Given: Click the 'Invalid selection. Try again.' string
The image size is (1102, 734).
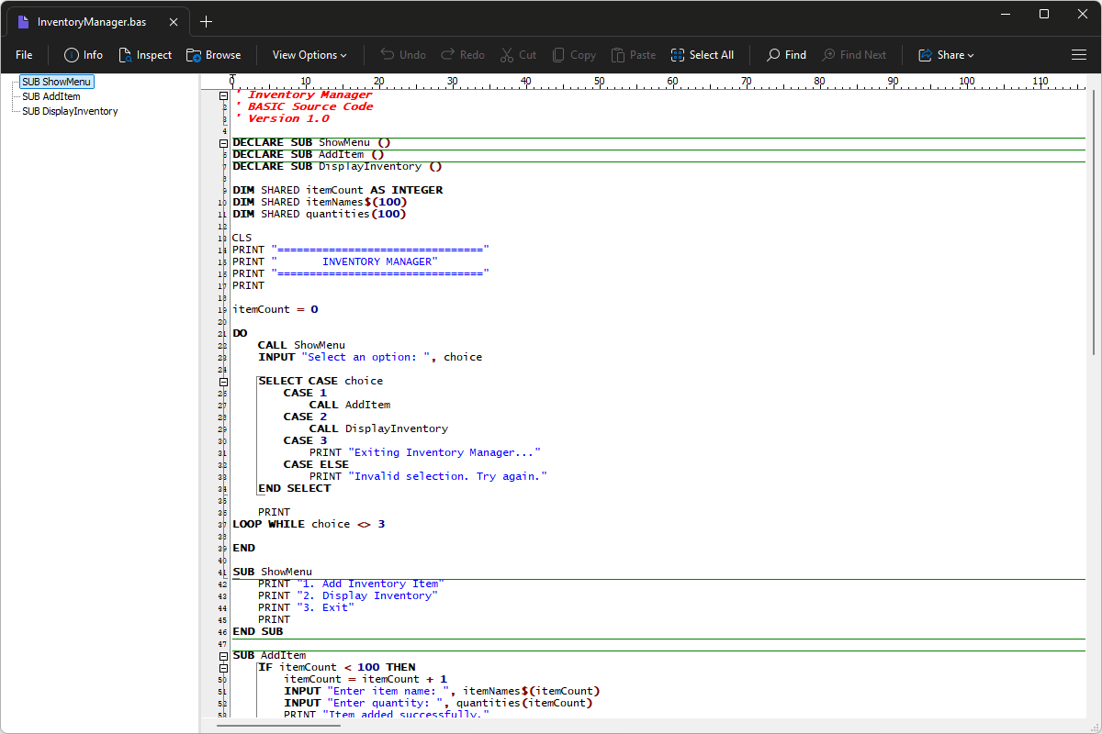Looking at the screenshot, I should tap(447, 476).
